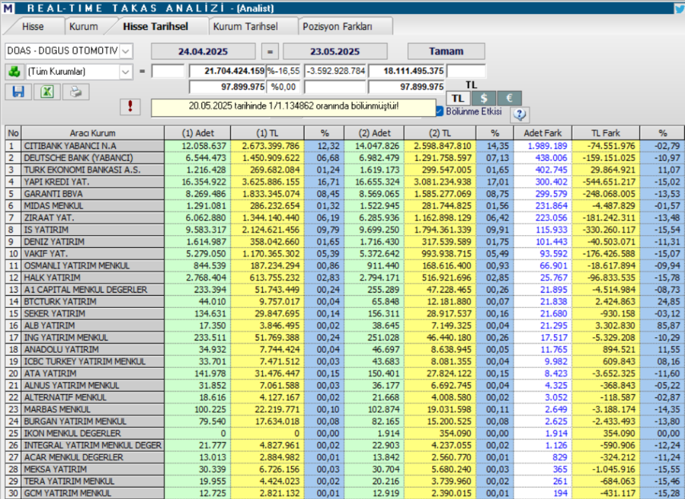Open the Tüm Kurumlar dropdown
The image size is (685, 499).
[126, 71]
